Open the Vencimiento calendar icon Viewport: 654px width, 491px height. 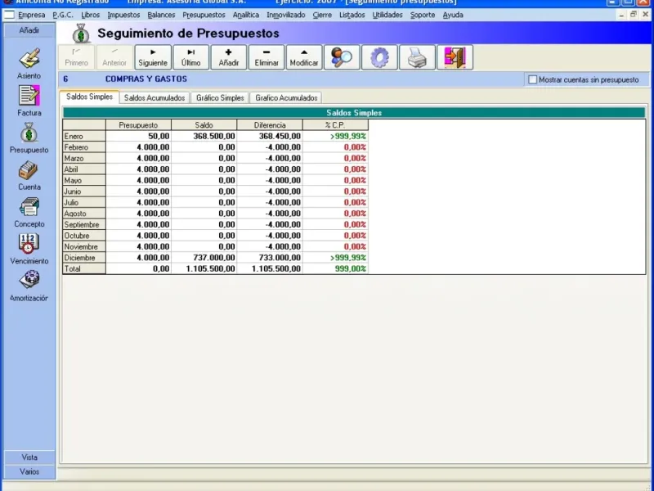[29, 244]
